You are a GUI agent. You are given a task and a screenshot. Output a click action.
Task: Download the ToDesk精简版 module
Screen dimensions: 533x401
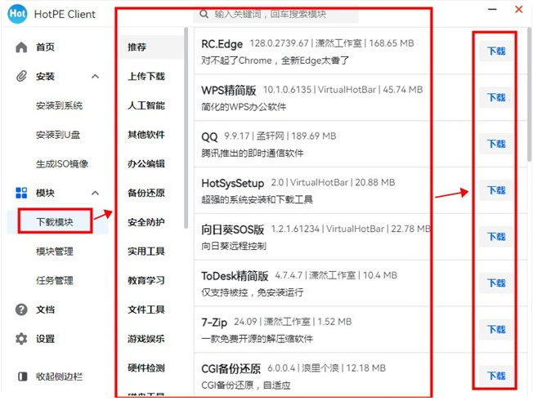[496, 283]
